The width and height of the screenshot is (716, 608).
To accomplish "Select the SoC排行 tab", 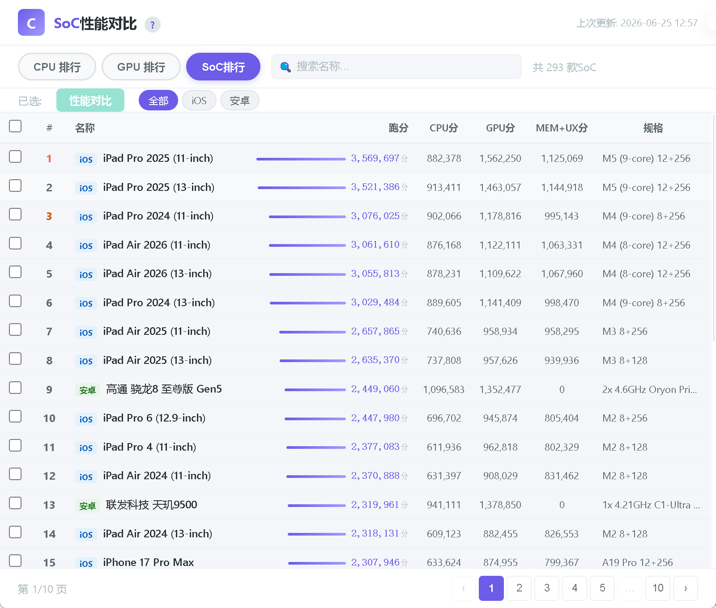I will point(223,67).
